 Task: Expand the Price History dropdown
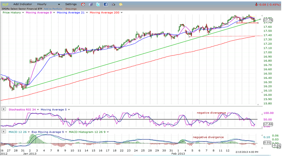tap(23, 13)
